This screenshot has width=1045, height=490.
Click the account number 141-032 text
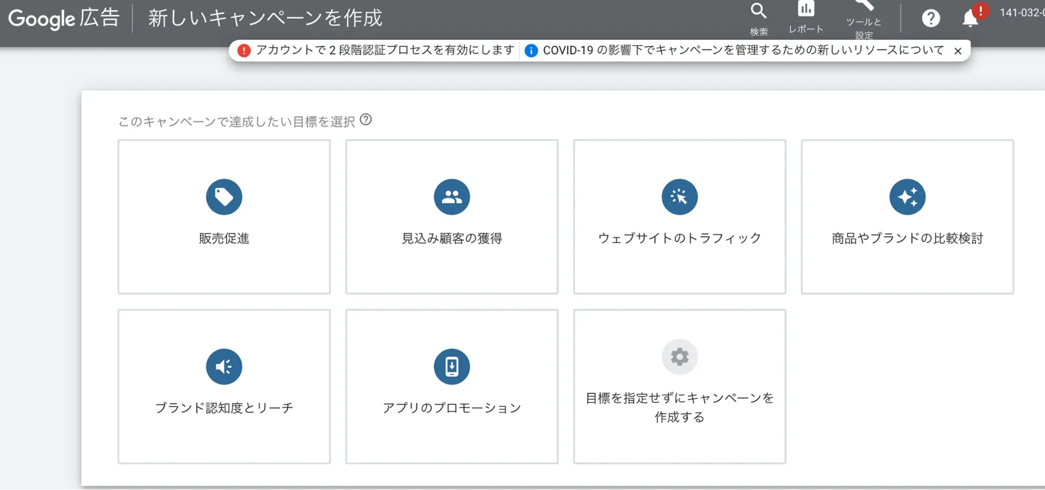[1022, 12]
